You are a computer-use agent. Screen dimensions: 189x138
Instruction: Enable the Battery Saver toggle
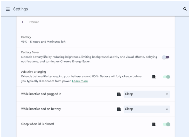[x=166, y=57]
